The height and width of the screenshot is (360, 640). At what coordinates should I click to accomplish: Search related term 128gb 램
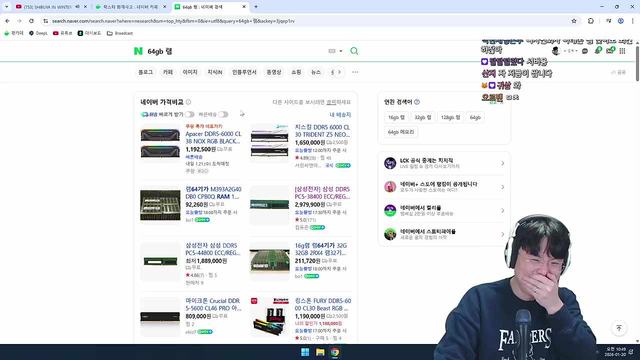[x=450, y=117]
